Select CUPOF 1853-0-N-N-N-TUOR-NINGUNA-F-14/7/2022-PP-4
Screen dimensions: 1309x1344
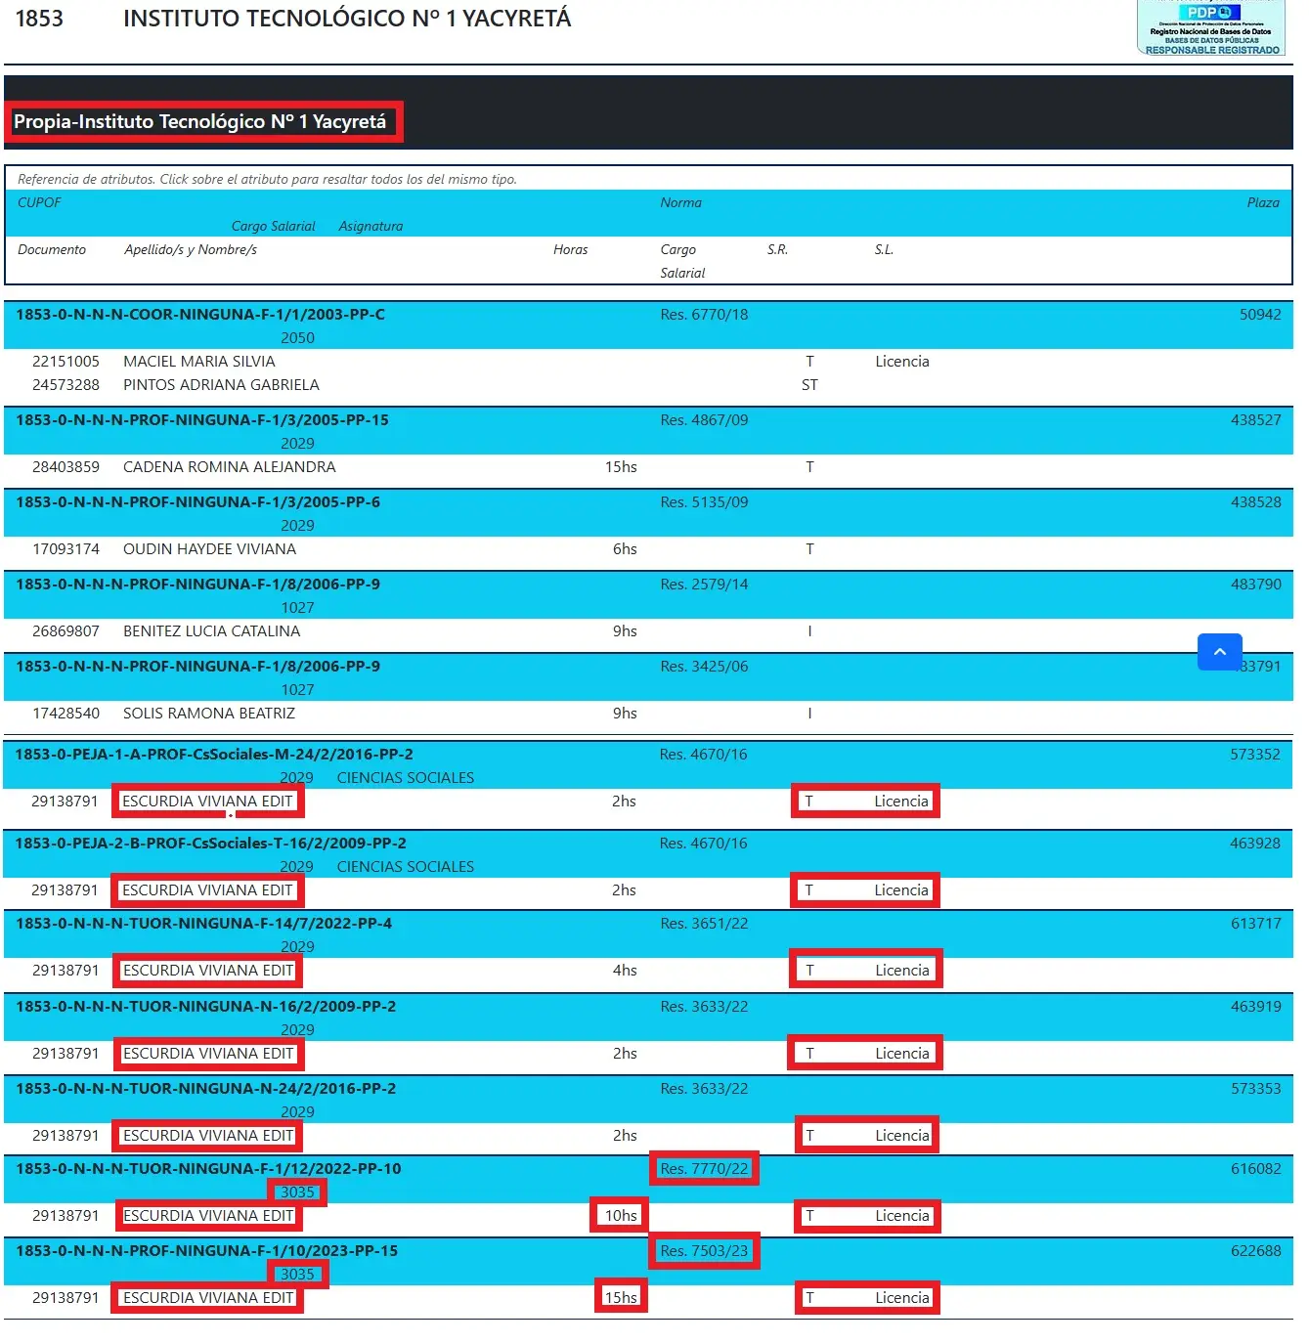203,924
